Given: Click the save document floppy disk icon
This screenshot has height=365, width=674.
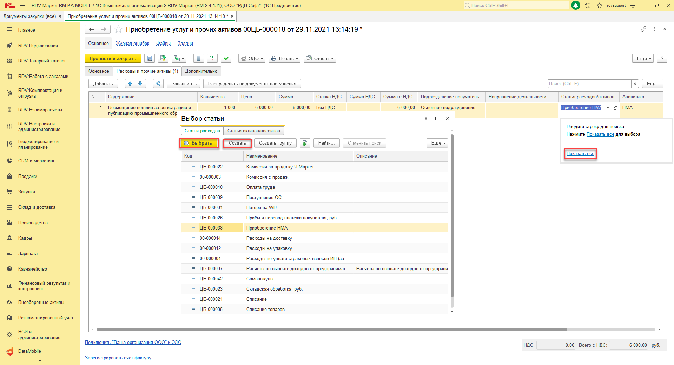Looking at the screenshot, I should (150, 59).
